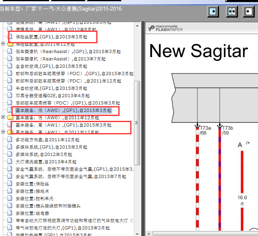The height and width of the screenshot is (236, 258).
Task: Open 安装位置:控制单元
Action: 34,198
